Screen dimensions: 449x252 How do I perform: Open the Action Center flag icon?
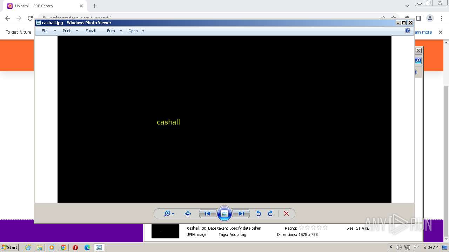pos(416,247)
